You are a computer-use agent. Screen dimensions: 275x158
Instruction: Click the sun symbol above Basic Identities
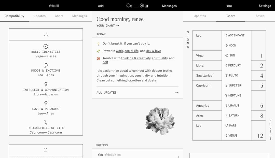point(46,47)
